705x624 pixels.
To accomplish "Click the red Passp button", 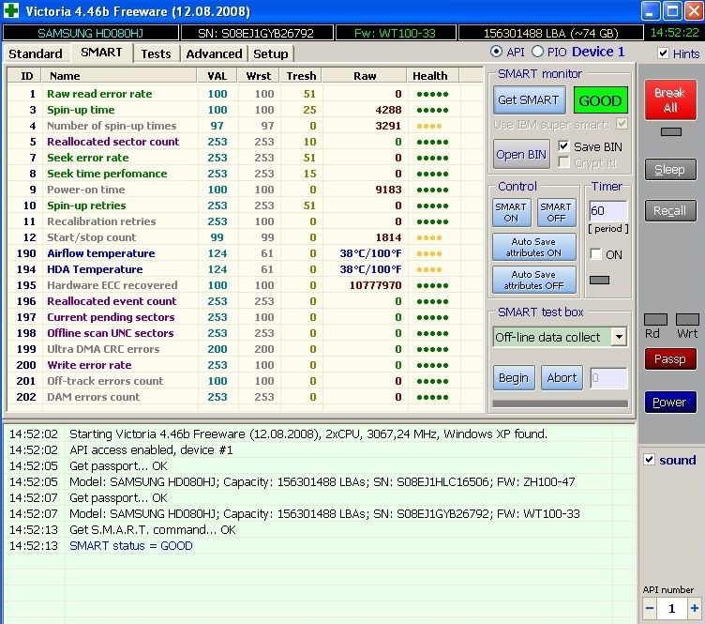I will pyautogui.click(x=670, y=359).
